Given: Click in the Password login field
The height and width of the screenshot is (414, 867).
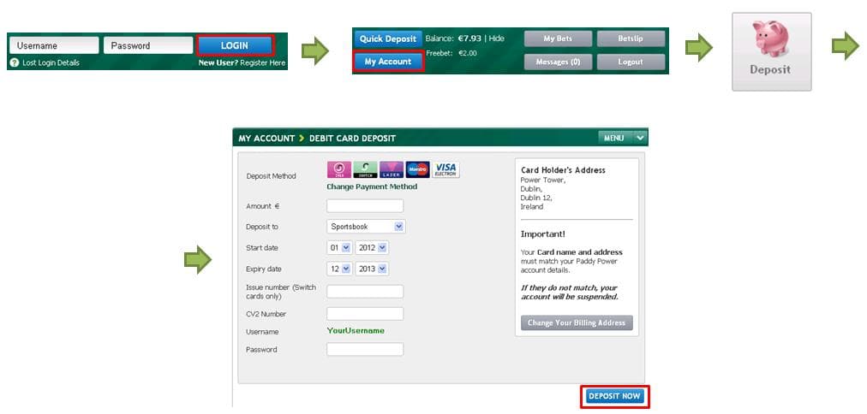Looking at the screenshot, I should (148, 45).
